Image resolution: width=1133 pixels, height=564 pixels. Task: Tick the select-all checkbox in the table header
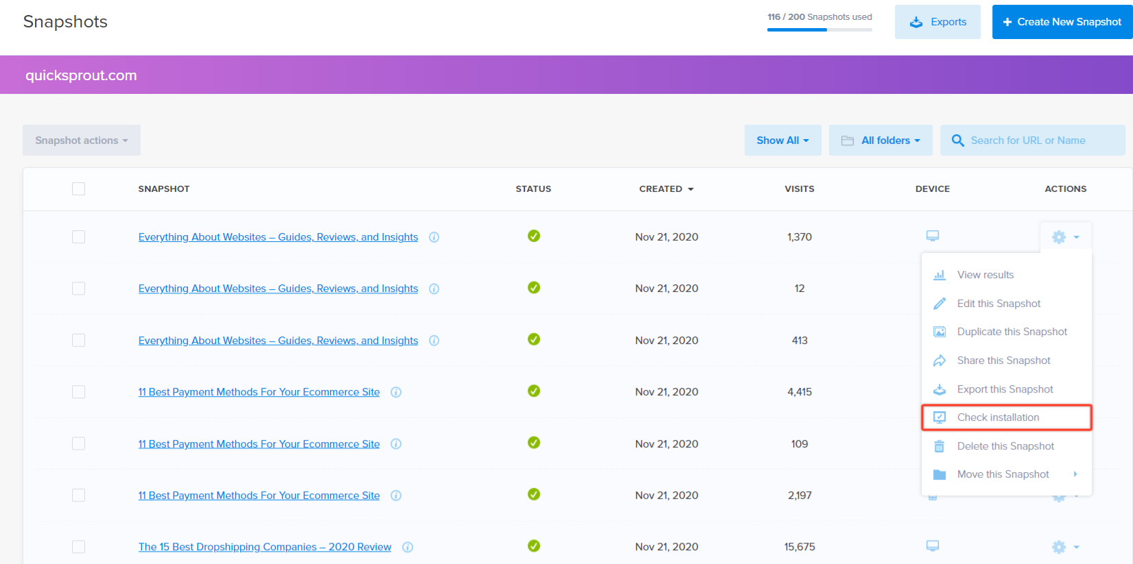coord(79,188)
